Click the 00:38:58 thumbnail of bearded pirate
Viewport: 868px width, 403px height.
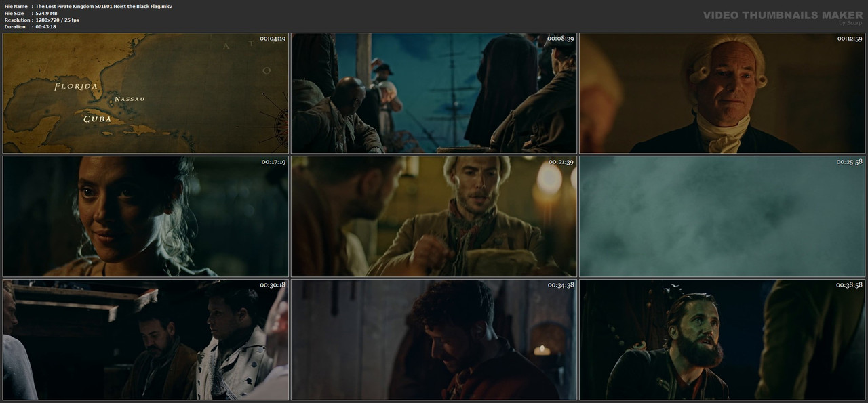point(722,339)
